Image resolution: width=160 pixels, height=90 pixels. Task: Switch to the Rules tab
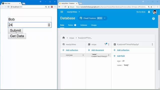[x=72, y=25]
